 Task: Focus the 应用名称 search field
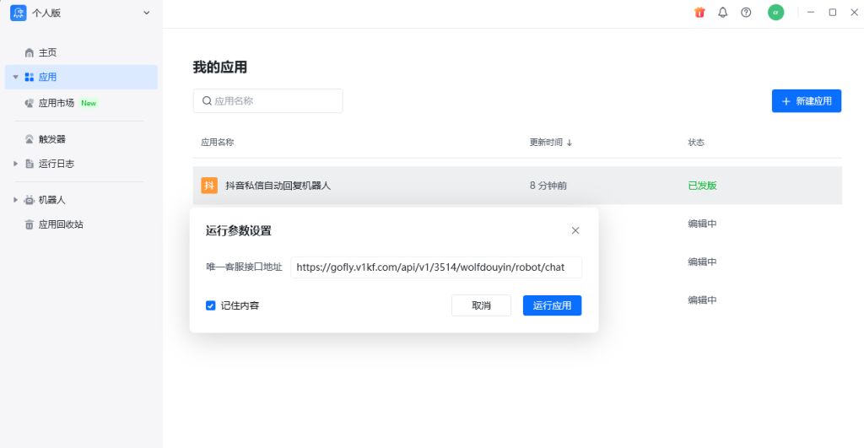click(x=267, y=101)
